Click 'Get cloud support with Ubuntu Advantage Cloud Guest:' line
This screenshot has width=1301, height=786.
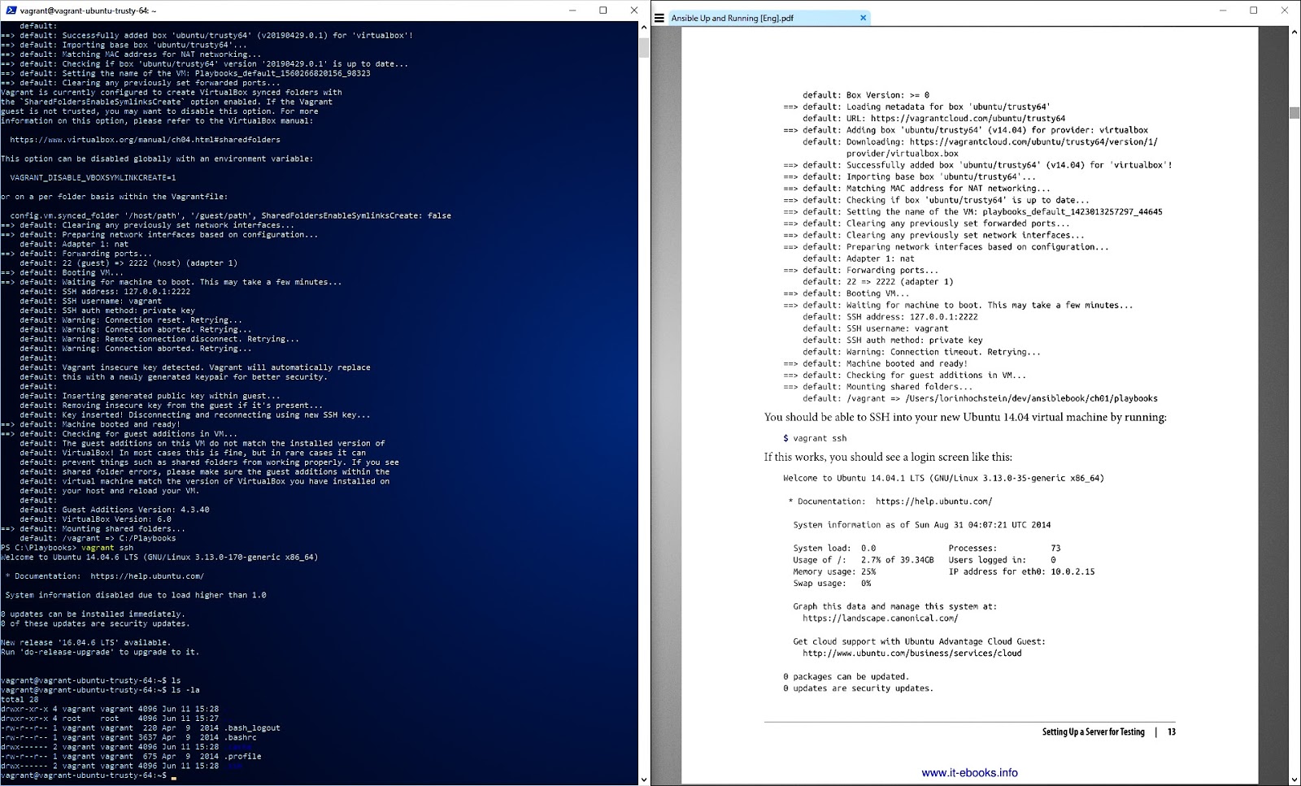point(919,641)
